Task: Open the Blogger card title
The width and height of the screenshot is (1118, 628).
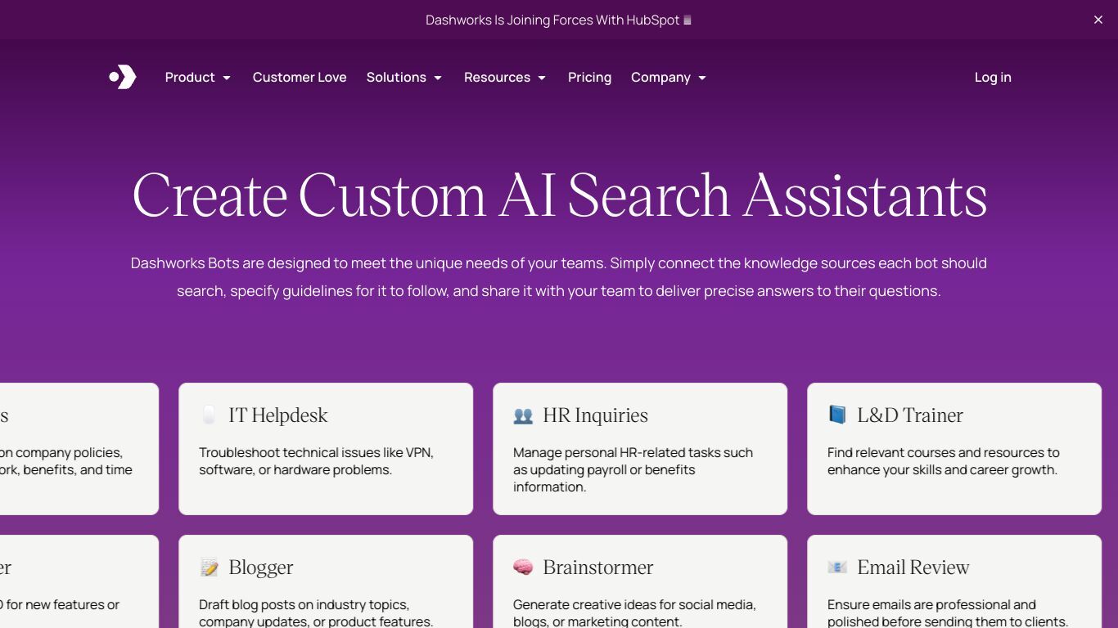Action: pyautogui.click(x=261, y=567)
